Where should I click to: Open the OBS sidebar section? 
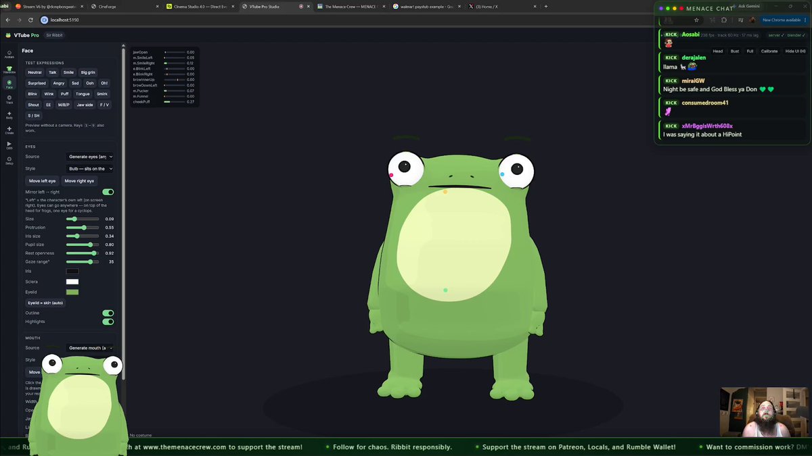pyautogui.click(x=9, y=145)
